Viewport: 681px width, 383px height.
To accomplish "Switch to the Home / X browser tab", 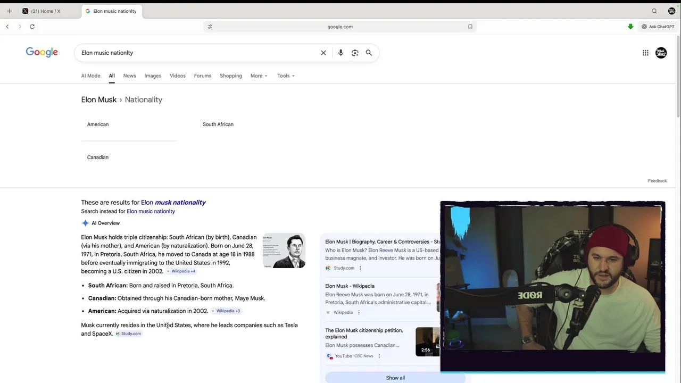I will click(45, 11).
